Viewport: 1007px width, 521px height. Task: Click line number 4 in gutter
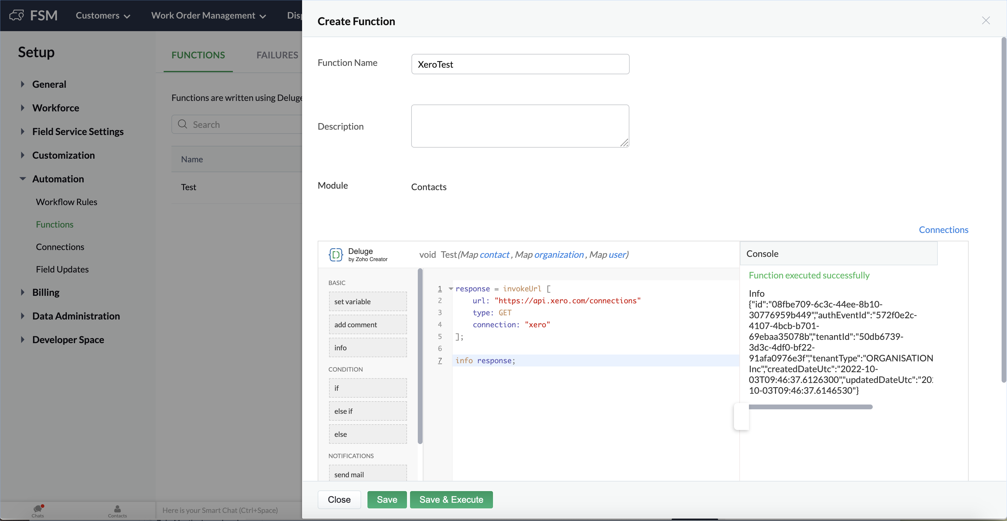point(440,325)
